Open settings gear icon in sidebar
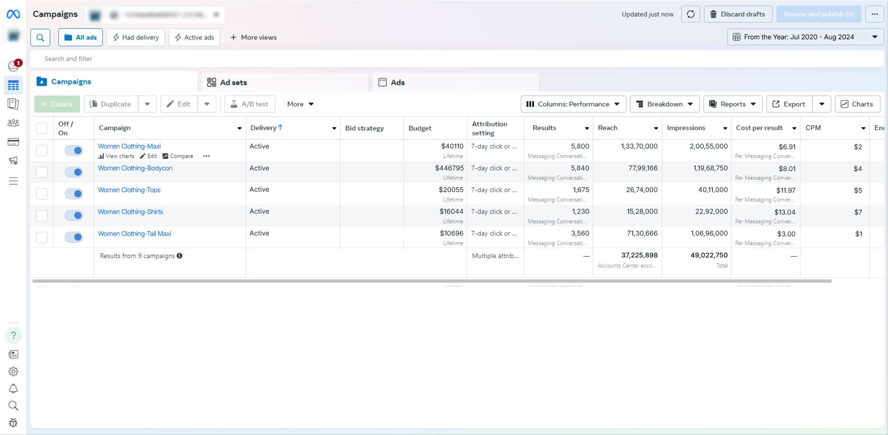This screenshot has width=888, height=435. pos(13,372)
